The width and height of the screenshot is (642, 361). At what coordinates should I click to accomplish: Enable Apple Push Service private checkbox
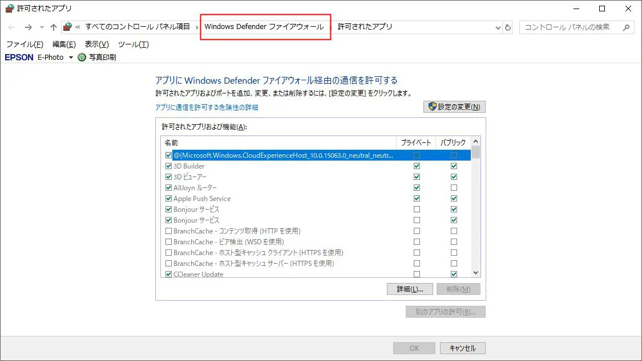tap(417, 199)
